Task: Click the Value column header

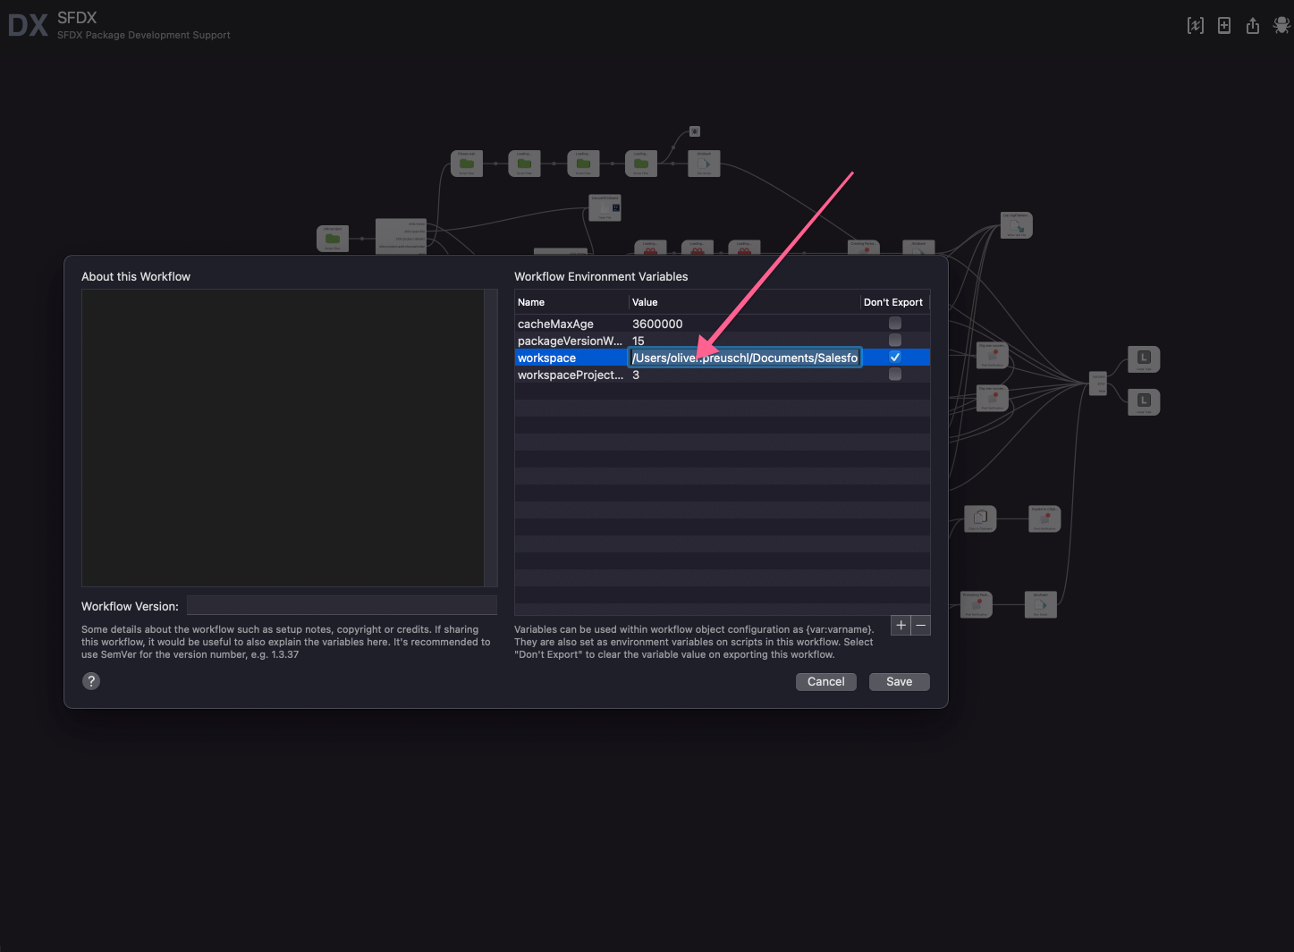Action: click(744, 302)
